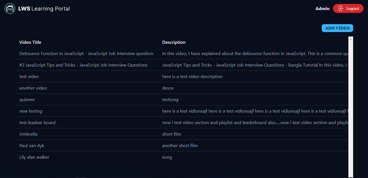
Task: Click the 'test leadear board' row
Action: [37, 123]
